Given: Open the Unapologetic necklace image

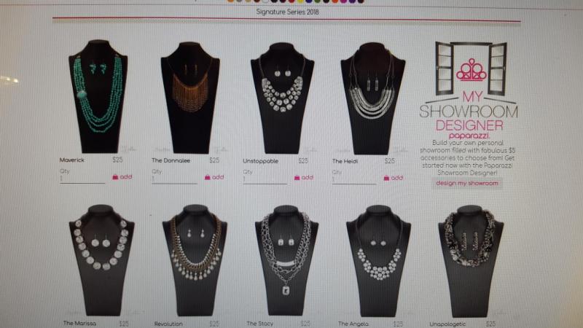Looking at the screenshot, I should 470,261.
